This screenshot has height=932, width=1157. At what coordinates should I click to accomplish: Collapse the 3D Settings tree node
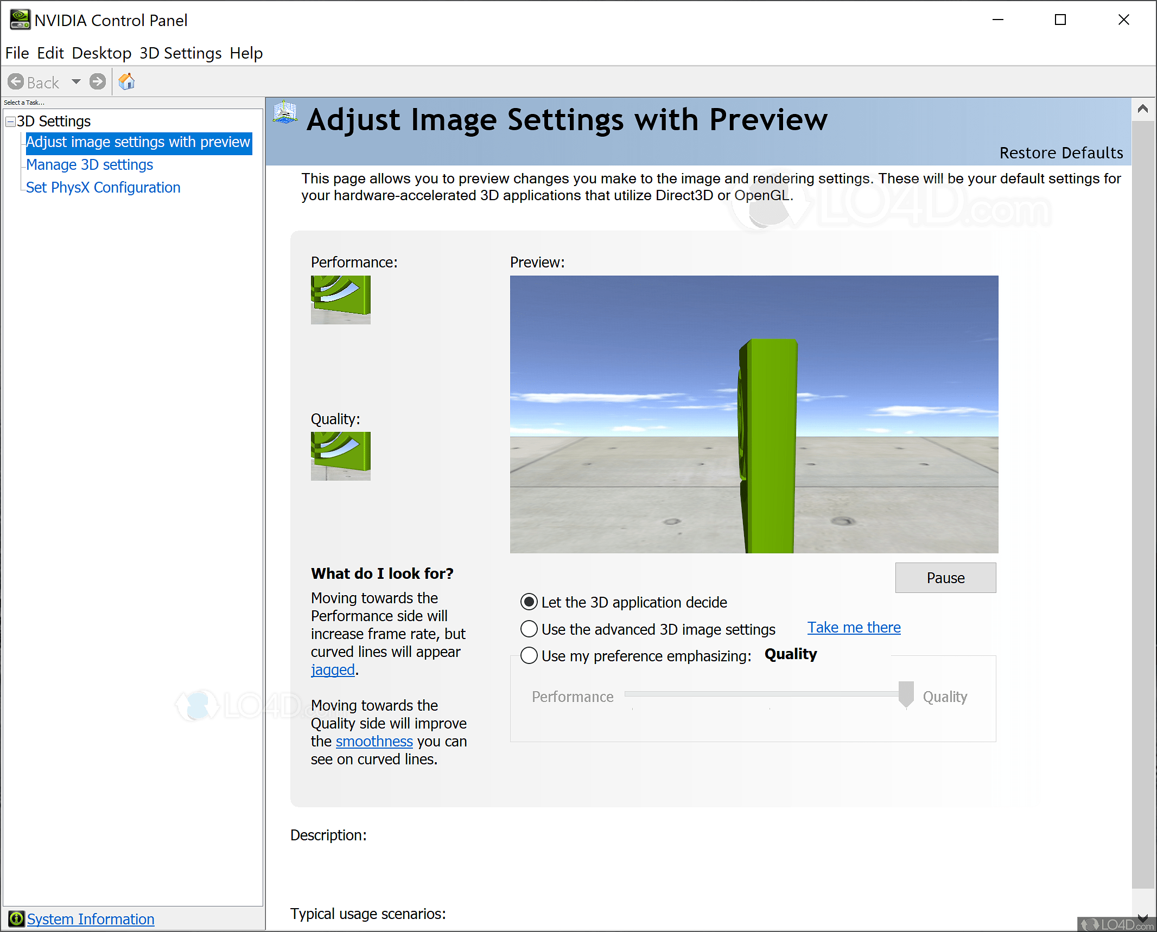(x=10, y=122)
